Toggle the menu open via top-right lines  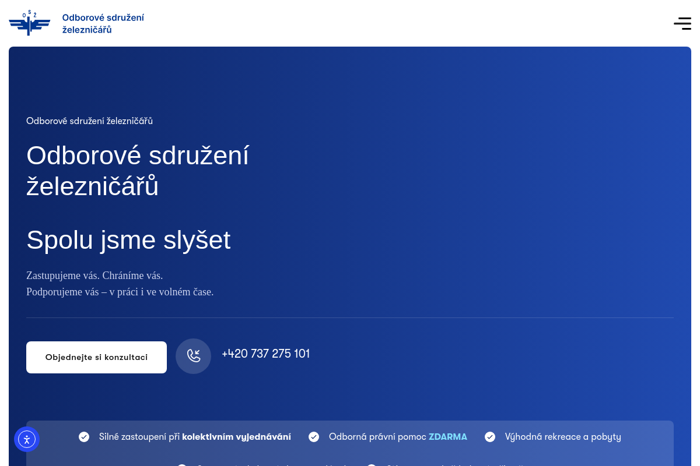click(682, 23)
